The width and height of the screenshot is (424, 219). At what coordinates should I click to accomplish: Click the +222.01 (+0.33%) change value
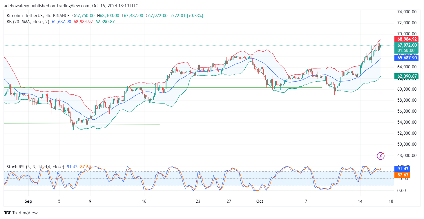click(x=186, y=16)
